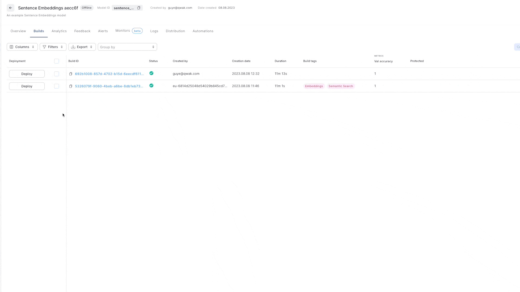Deploy the build created at 12:32
Viewport: 520px width, 292px height.
point(27,74)
